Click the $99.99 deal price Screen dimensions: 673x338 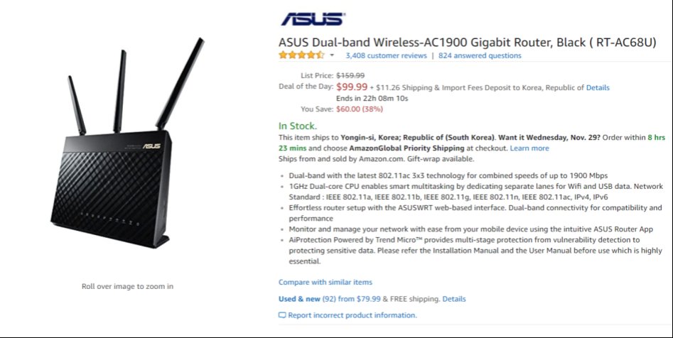(x=353, y=87)
